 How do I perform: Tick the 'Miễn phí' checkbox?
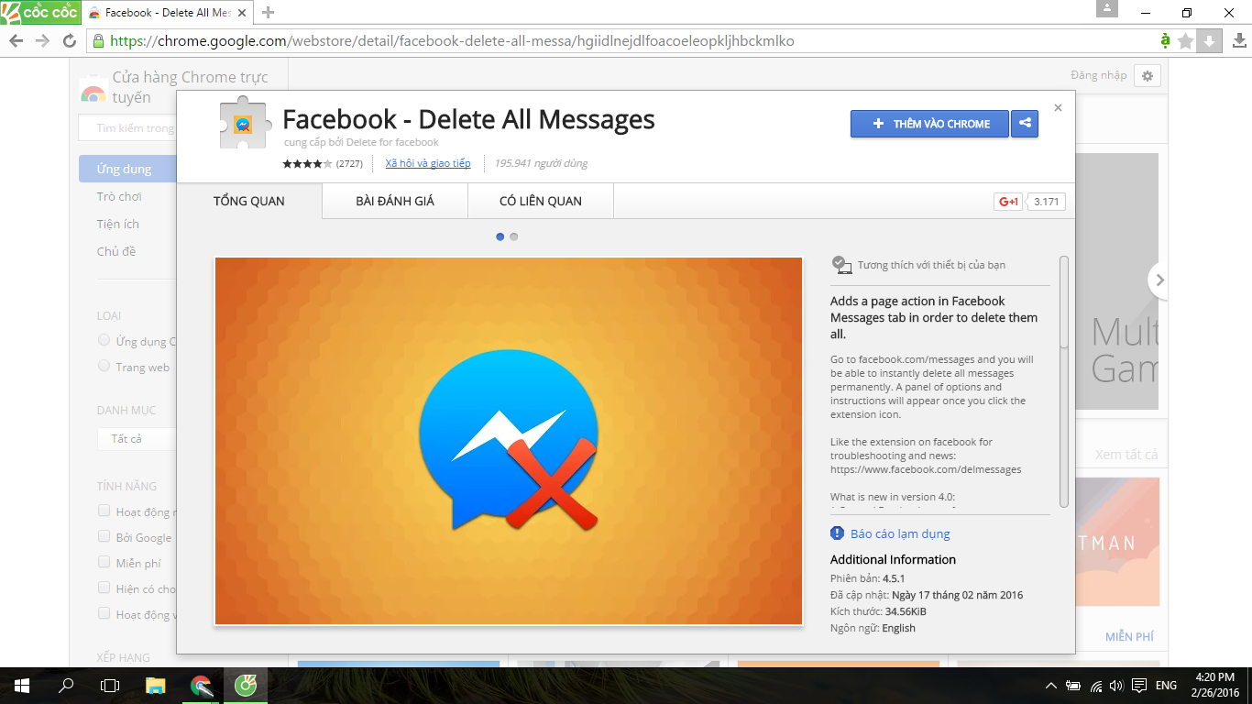pyautogui.click(x=104, y=563)
